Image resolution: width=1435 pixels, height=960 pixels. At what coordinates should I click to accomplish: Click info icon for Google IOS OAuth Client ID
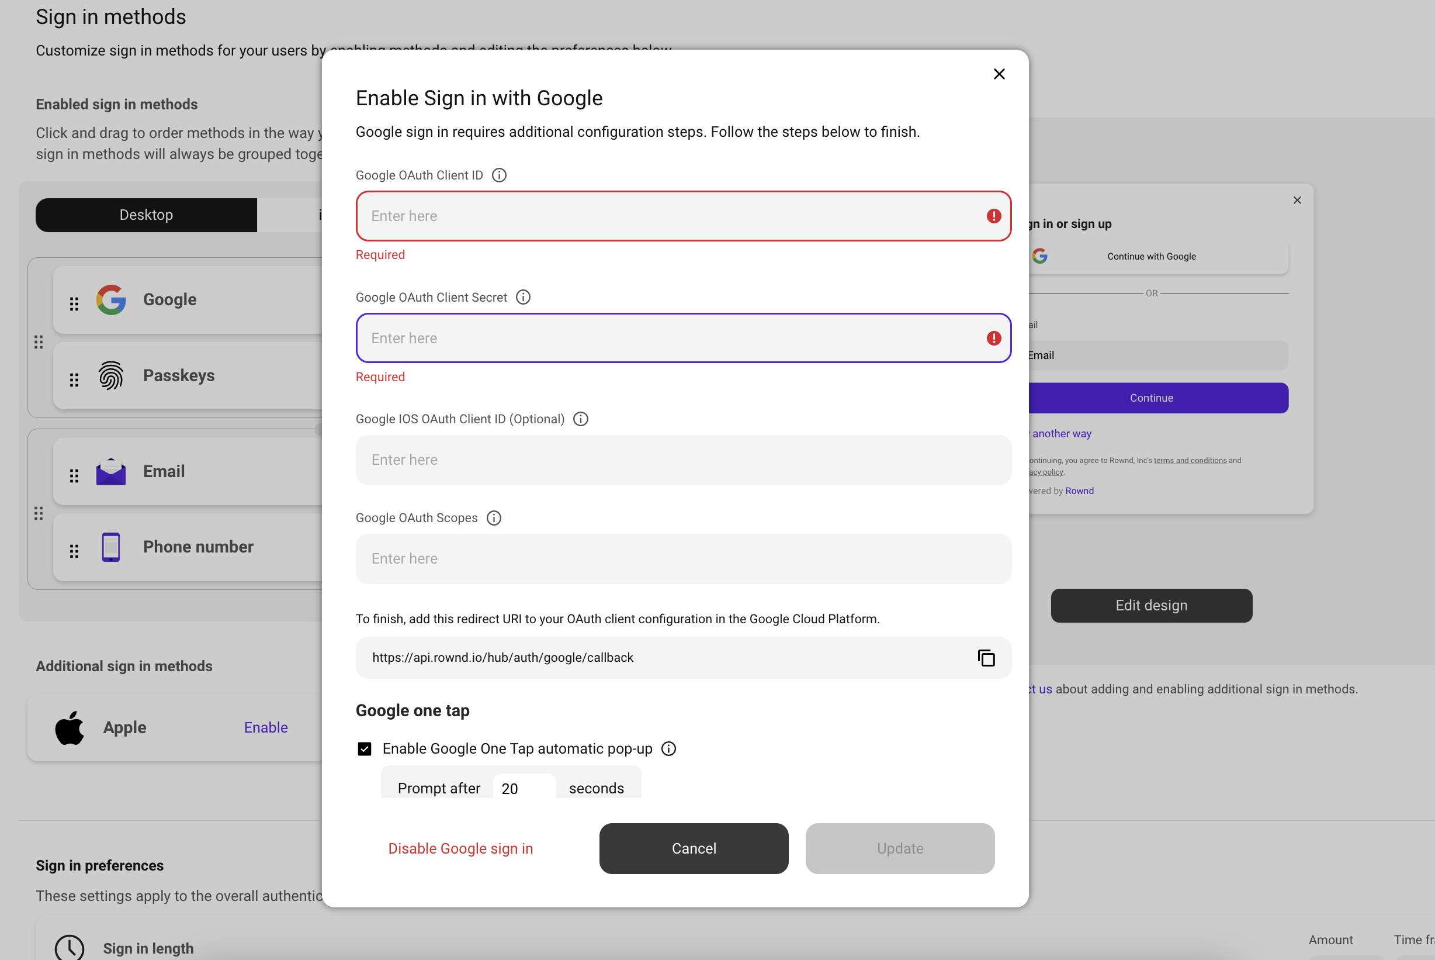click(x=580, y=419)
